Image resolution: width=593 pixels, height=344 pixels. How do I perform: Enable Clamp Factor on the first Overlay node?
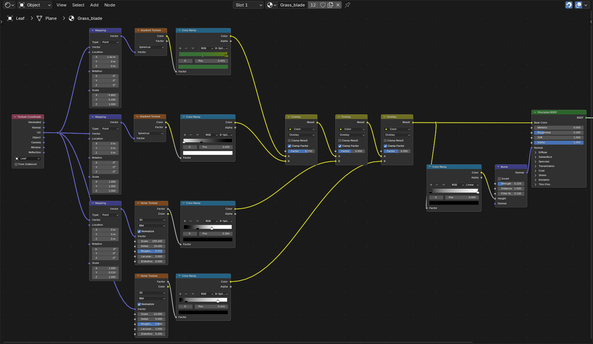(289, 146)
